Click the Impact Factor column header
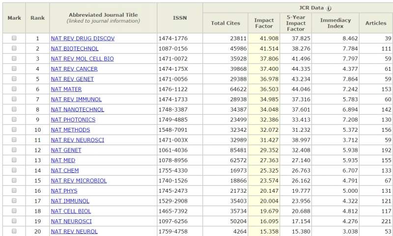 (x=264, y=23)
